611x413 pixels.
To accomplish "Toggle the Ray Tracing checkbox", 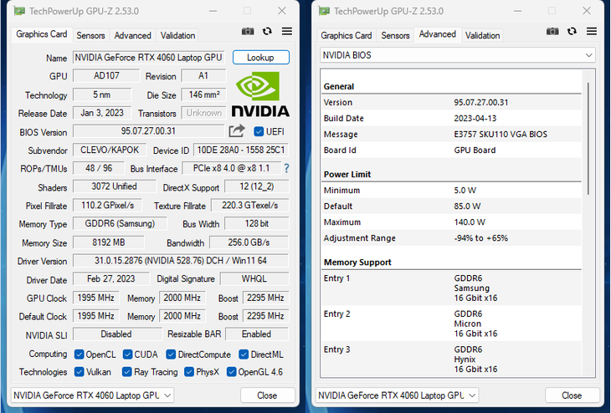I will coord(126,372).
